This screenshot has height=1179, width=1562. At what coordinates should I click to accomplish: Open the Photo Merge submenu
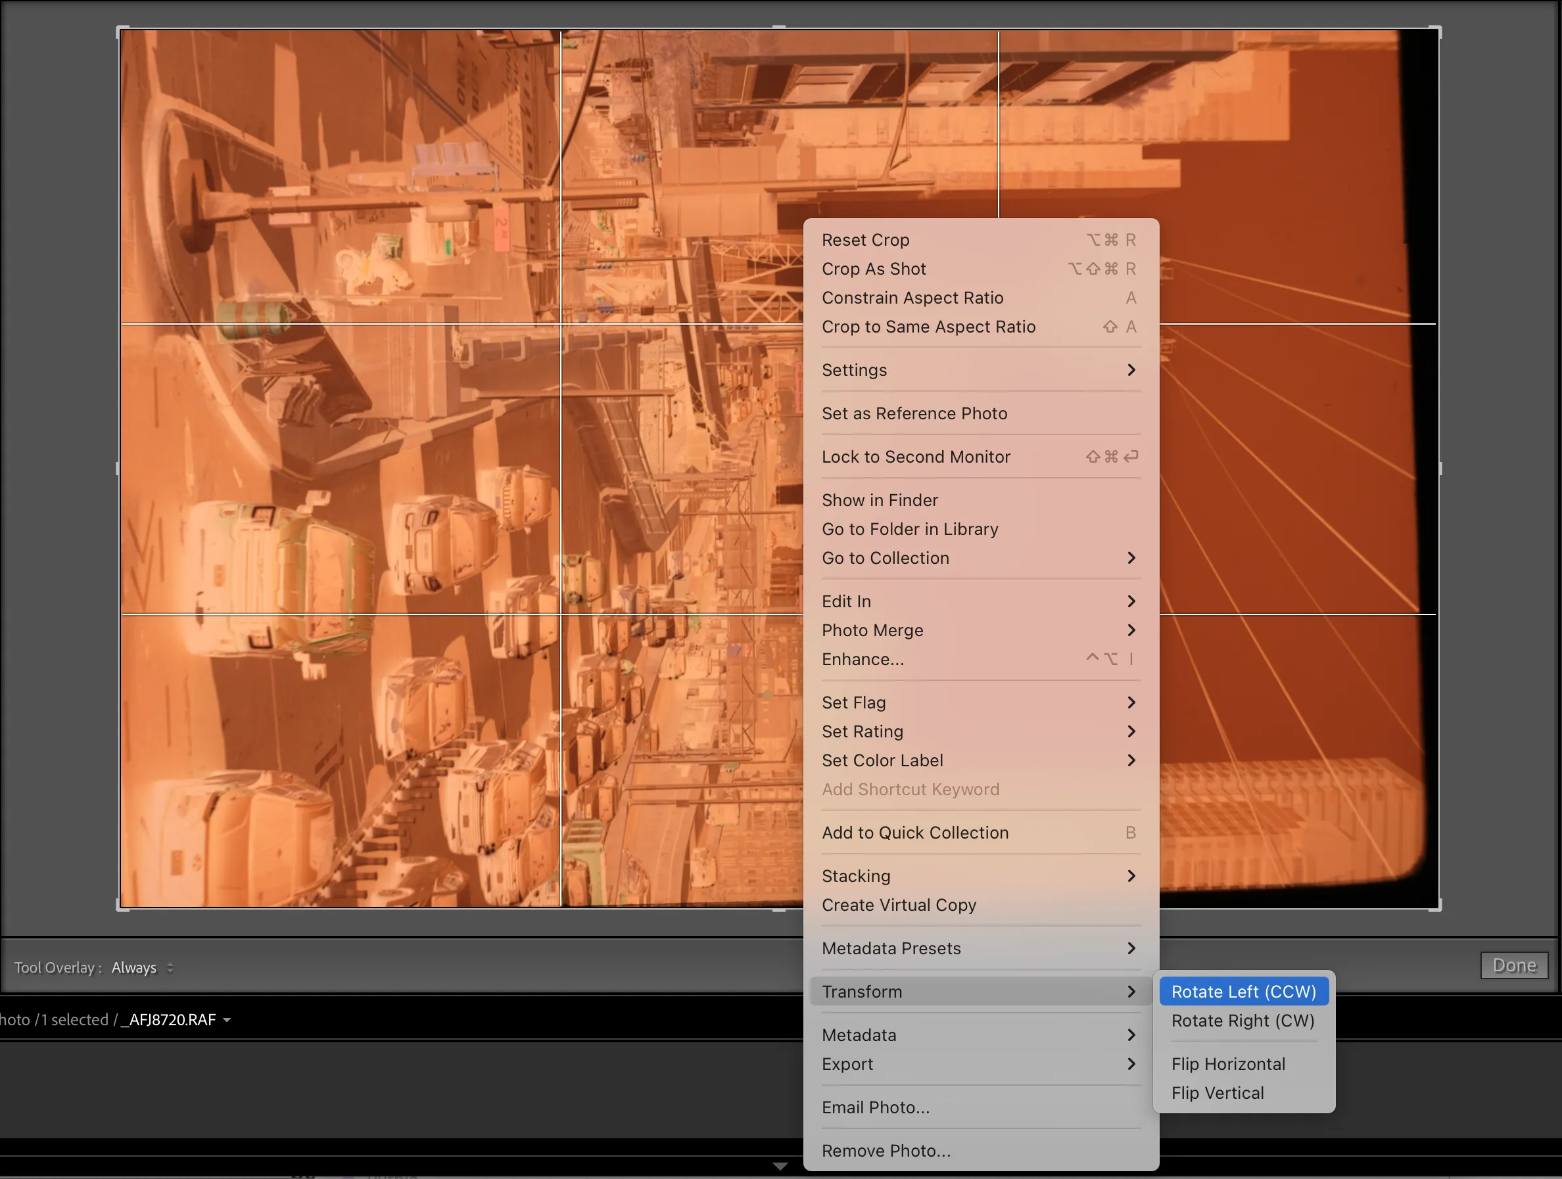978,629
